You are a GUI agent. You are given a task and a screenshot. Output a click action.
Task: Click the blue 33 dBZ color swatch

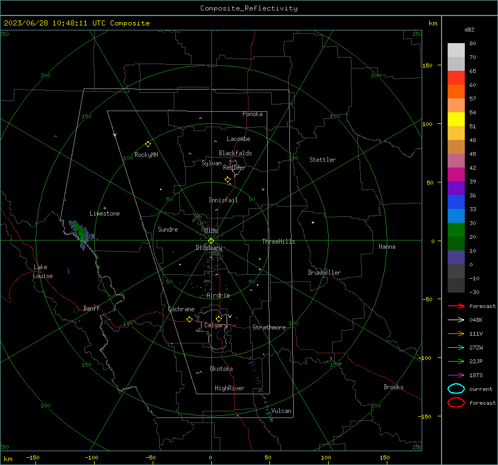coord(456,202)
